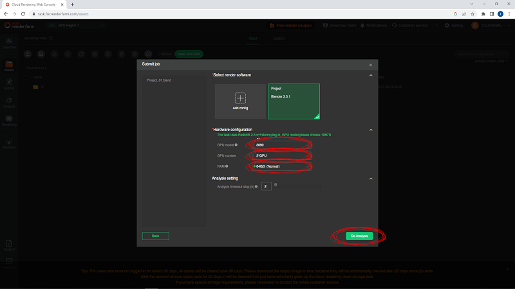Click the move toolbar icon
This screenshot has height=289, width=515.
click(68, 54)
